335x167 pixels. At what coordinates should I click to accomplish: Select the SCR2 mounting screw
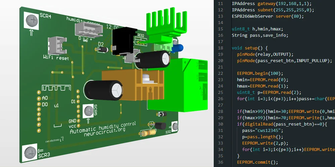pos(175,126)
